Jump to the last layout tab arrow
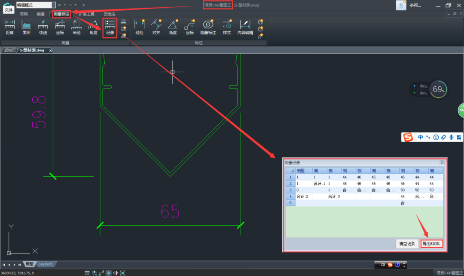This screenshot has height=276, width=464. click(19, 265)
